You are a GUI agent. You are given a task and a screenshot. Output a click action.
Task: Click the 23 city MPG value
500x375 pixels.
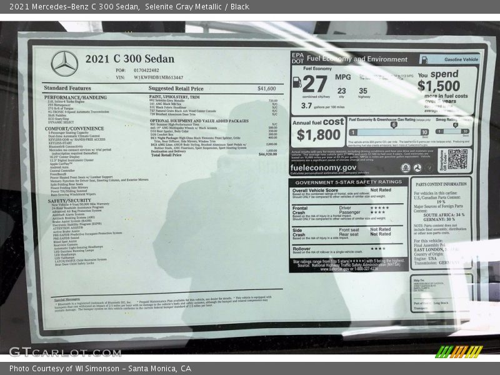(341, 91)
